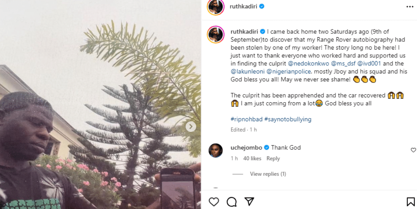Go to next photo with carousel arrow
Screen dimensions: 417x209
[191, 126]
